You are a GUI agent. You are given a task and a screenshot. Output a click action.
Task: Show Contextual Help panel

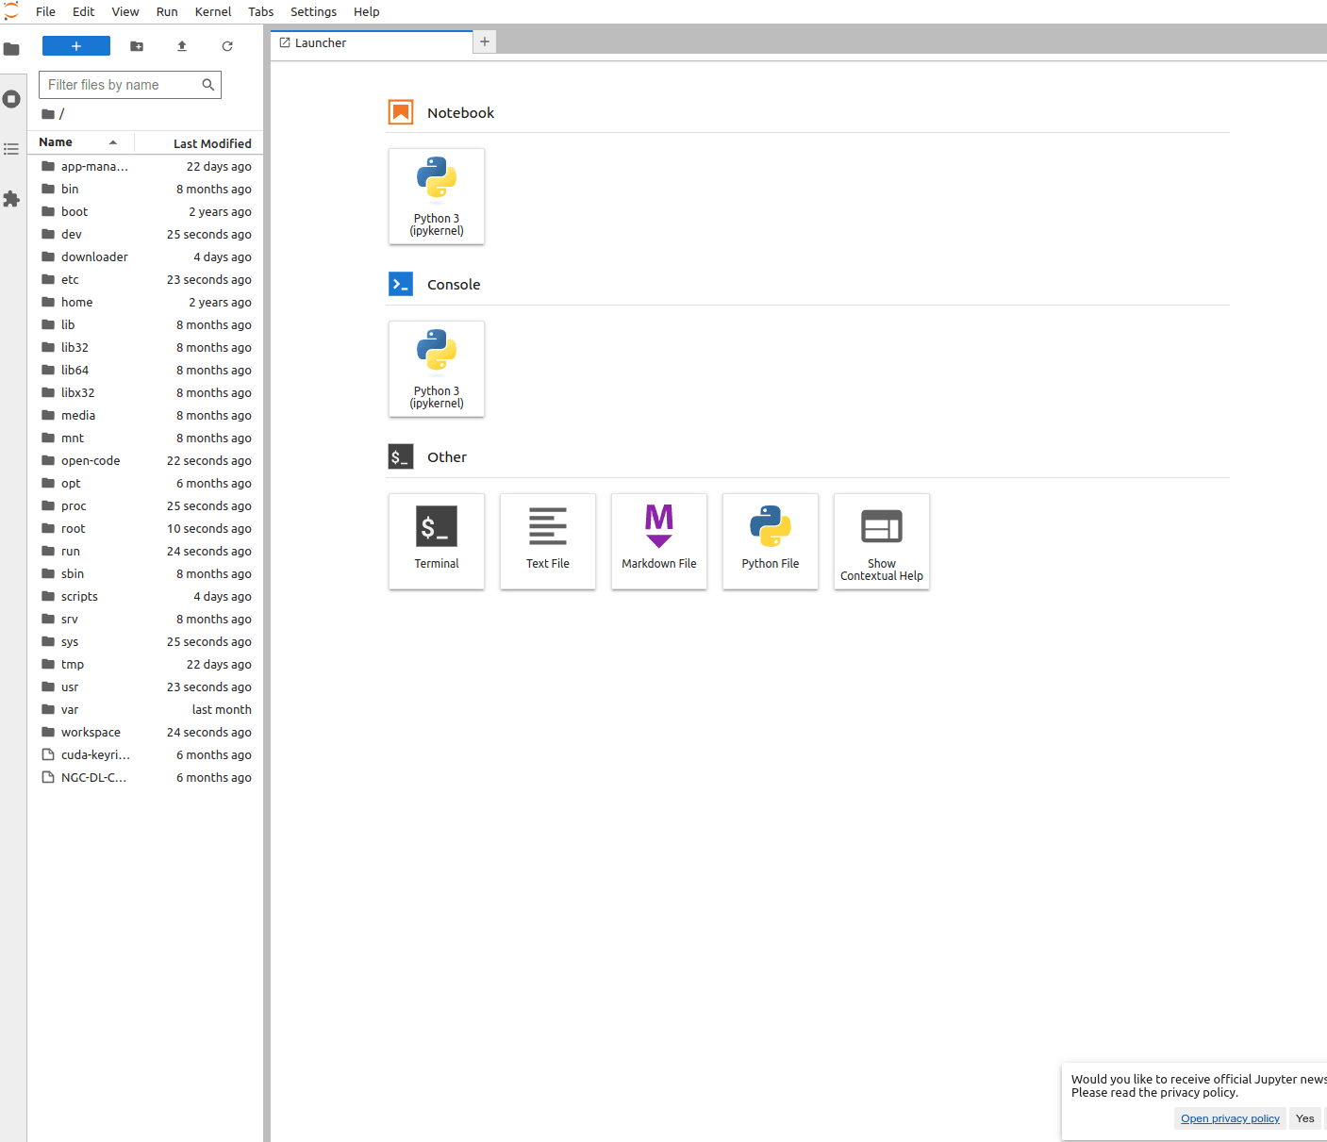pos(882,541)
